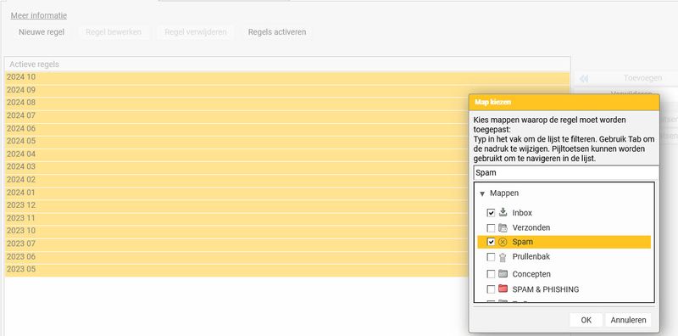The height and width of the screenshot is (336, 678).
Task: Click the Actieve regels column header
Action: point(287,64)
